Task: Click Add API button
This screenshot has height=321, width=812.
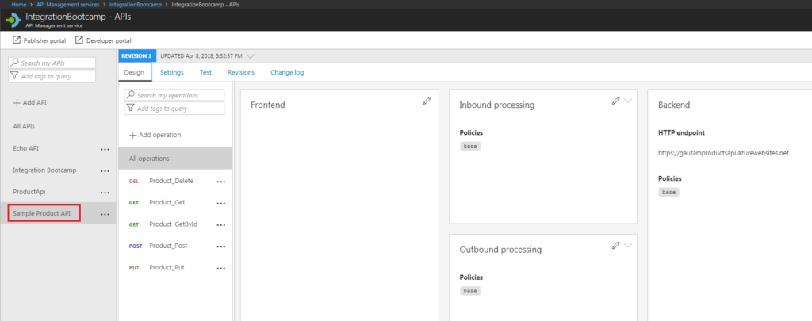Action: point(29,102)
